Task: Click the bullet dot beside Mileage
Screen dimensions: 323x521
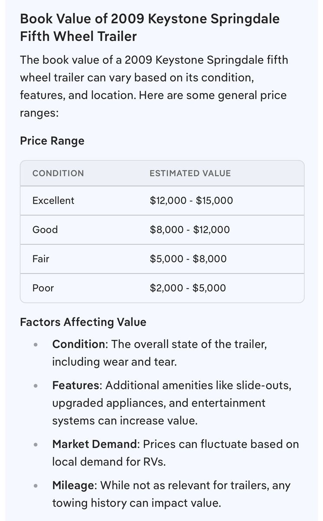Action: (x=36, y=485)
